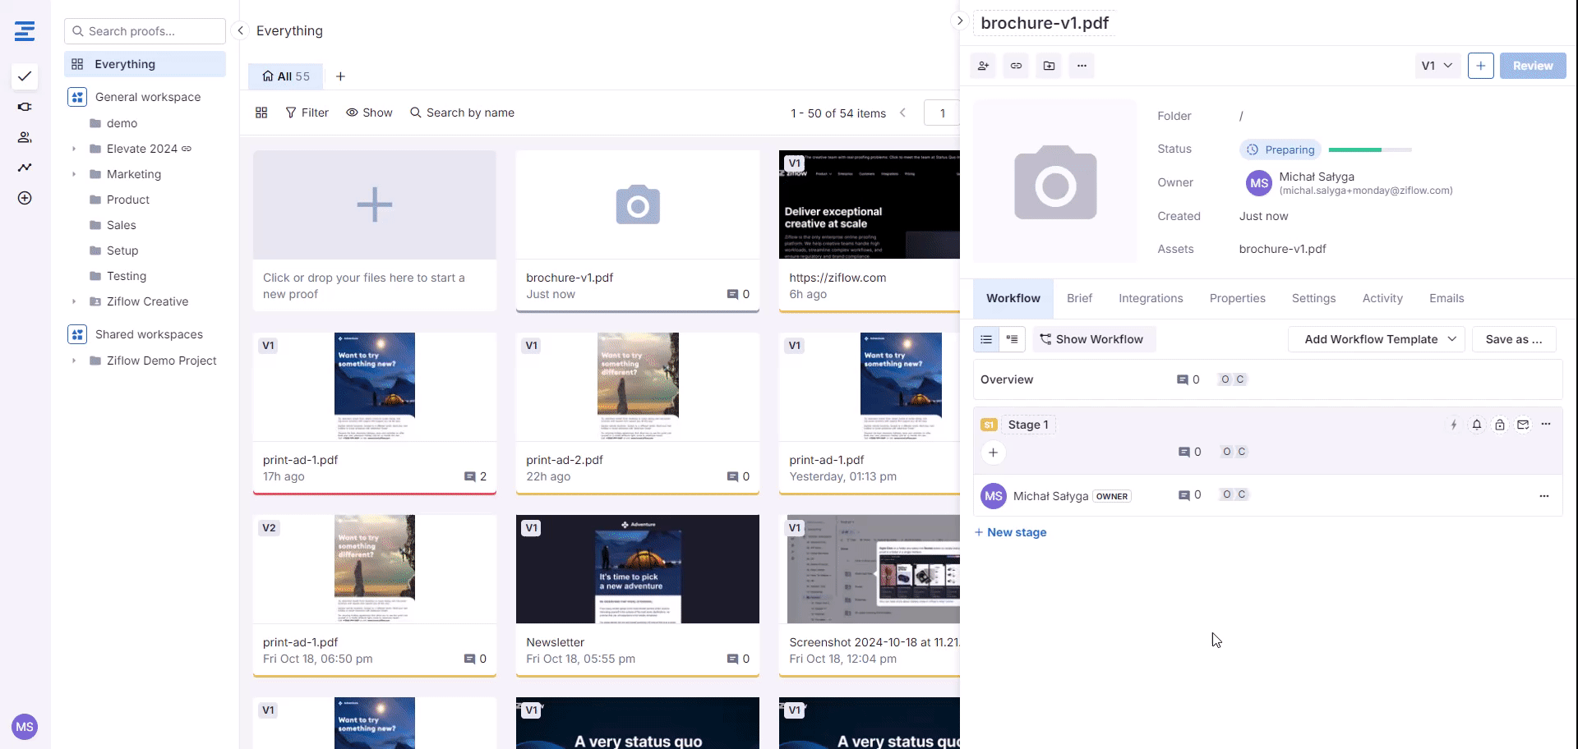
Task: Switch workflow to flat list view
Action: point(986,339)
